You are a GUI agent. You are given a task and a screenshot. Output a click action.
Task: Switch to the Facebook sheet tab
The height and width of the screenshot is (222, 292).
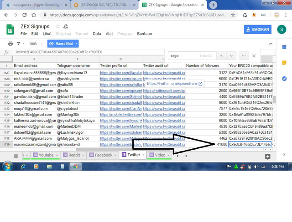(104, 155)
